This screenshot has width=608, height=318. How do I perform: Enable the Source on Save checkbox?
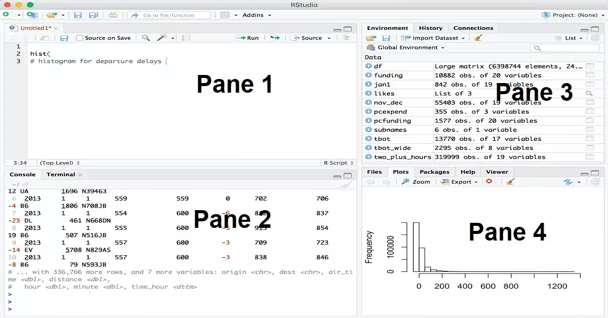pyautogui.click(x=80, y=38)
